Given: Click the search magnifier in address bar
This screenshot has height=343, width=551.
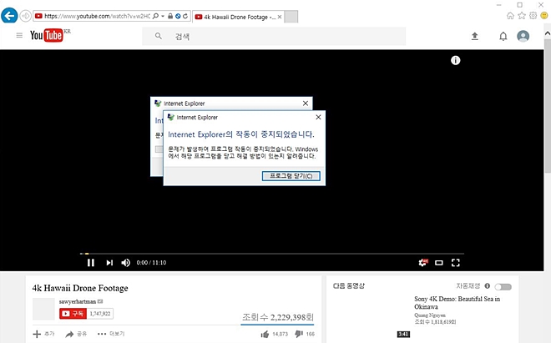Looking at the screenshot, I should 155,16.
